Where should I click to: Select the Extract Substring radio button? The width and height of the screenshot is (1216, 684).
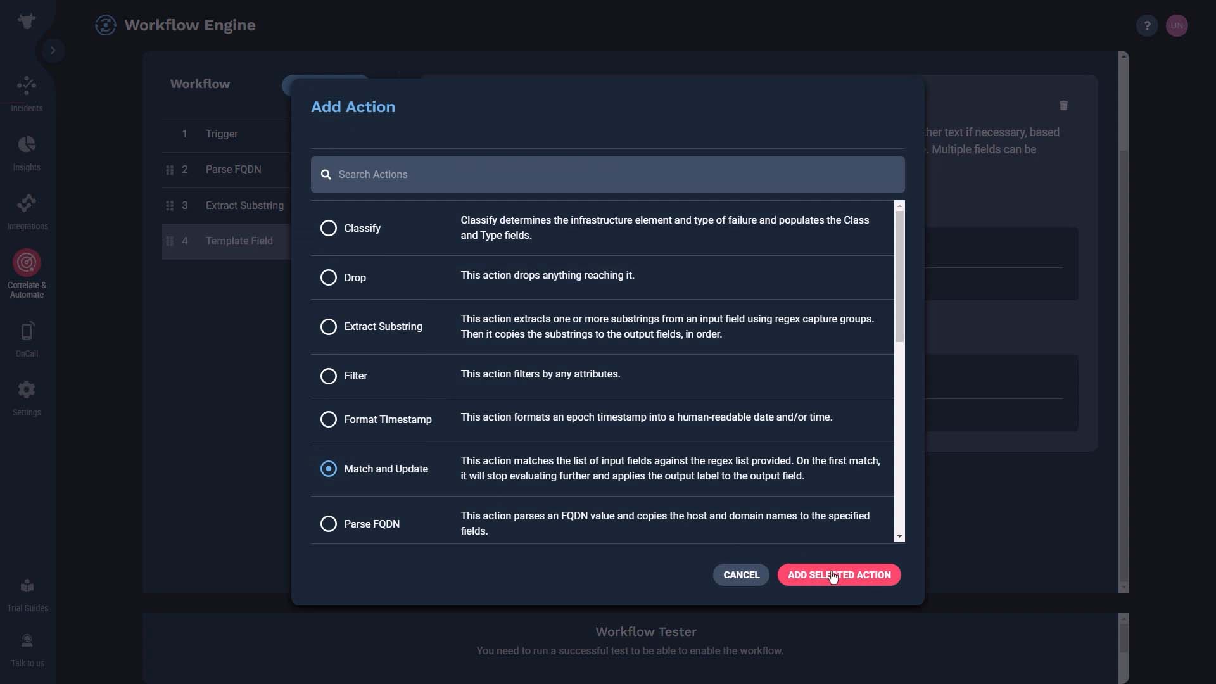(x=328, y=326)
